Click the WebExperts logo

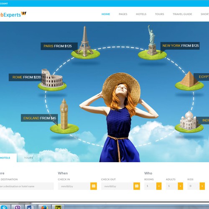click(x=13, y=14)
